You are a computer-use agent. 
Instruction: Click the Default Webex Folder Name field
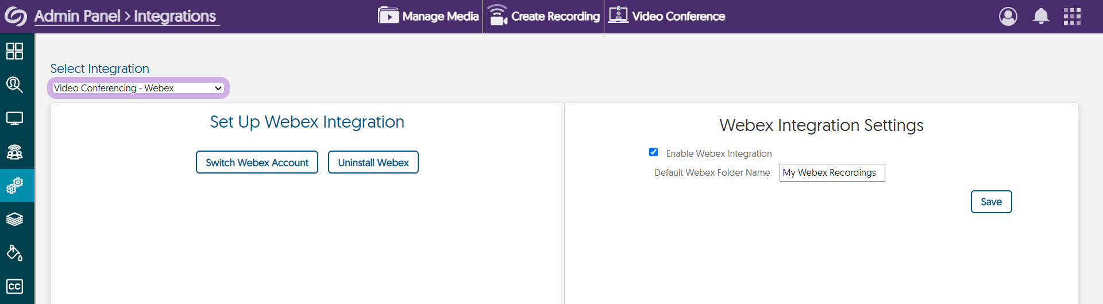tap(831, 172)
